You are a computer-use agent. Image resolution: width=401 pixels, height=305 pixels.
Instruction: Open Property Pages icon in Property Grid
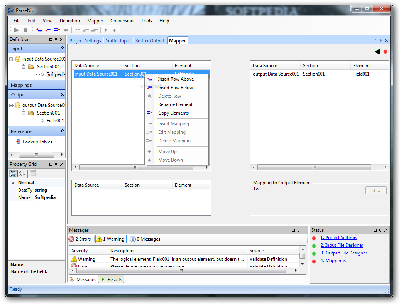33,174
